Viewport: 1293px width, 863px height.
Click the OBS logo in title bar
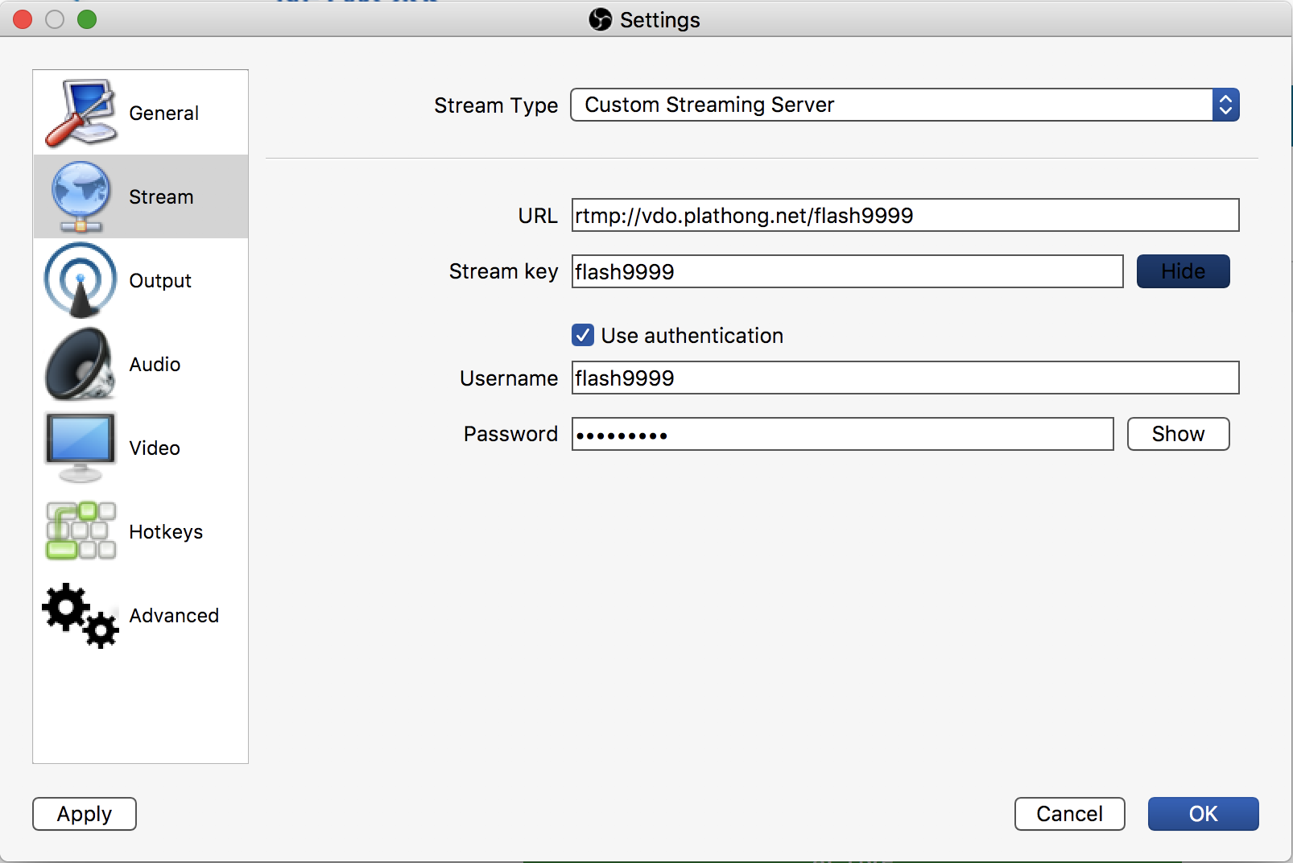pos(600,19)
